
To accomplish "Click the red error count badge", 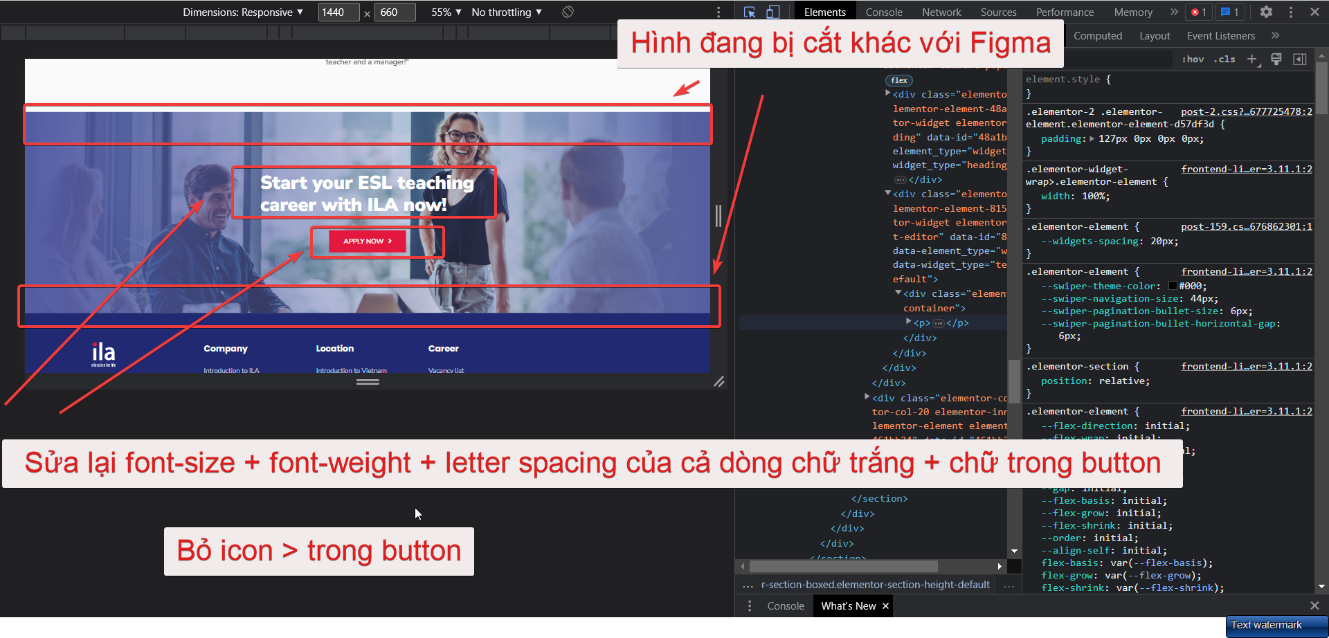I will pos(1199,12).
